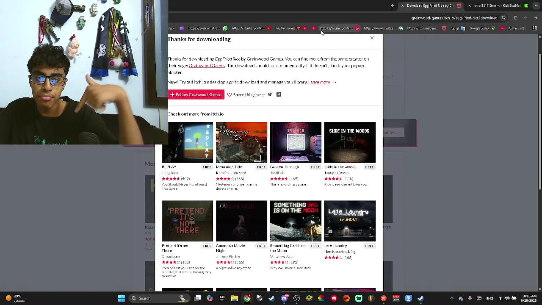This screenshot has width=542, height=305.
Task: Open the REPLAY game thumbnail
Action: click(x=187, y=142)
